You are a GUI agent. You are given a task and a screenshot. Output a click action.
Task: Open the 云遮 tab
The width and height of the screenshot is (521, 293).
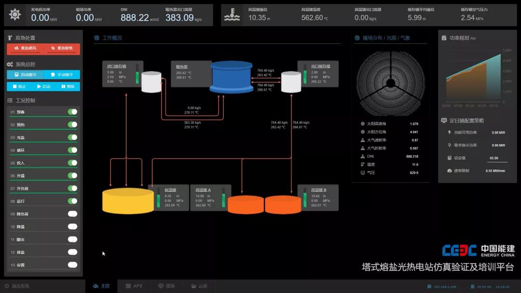(199, 286)
